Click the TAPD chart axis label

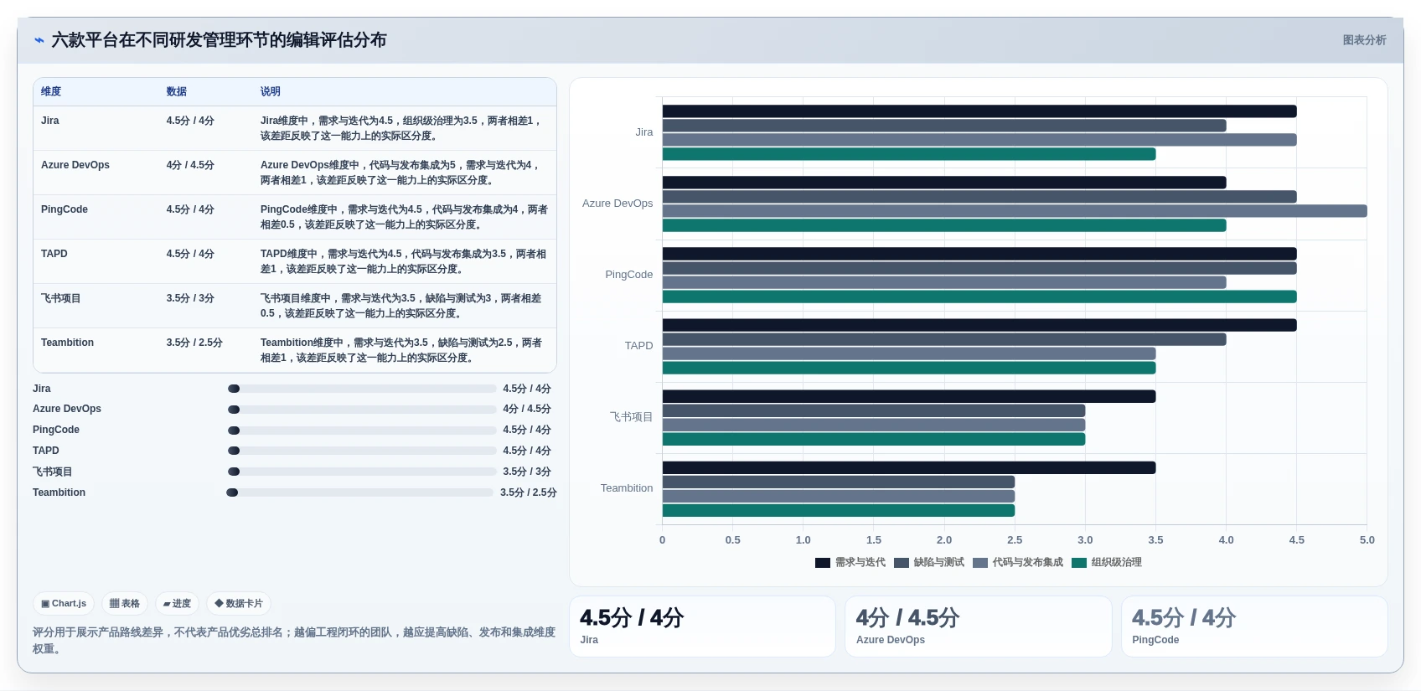tap(638, 346)
